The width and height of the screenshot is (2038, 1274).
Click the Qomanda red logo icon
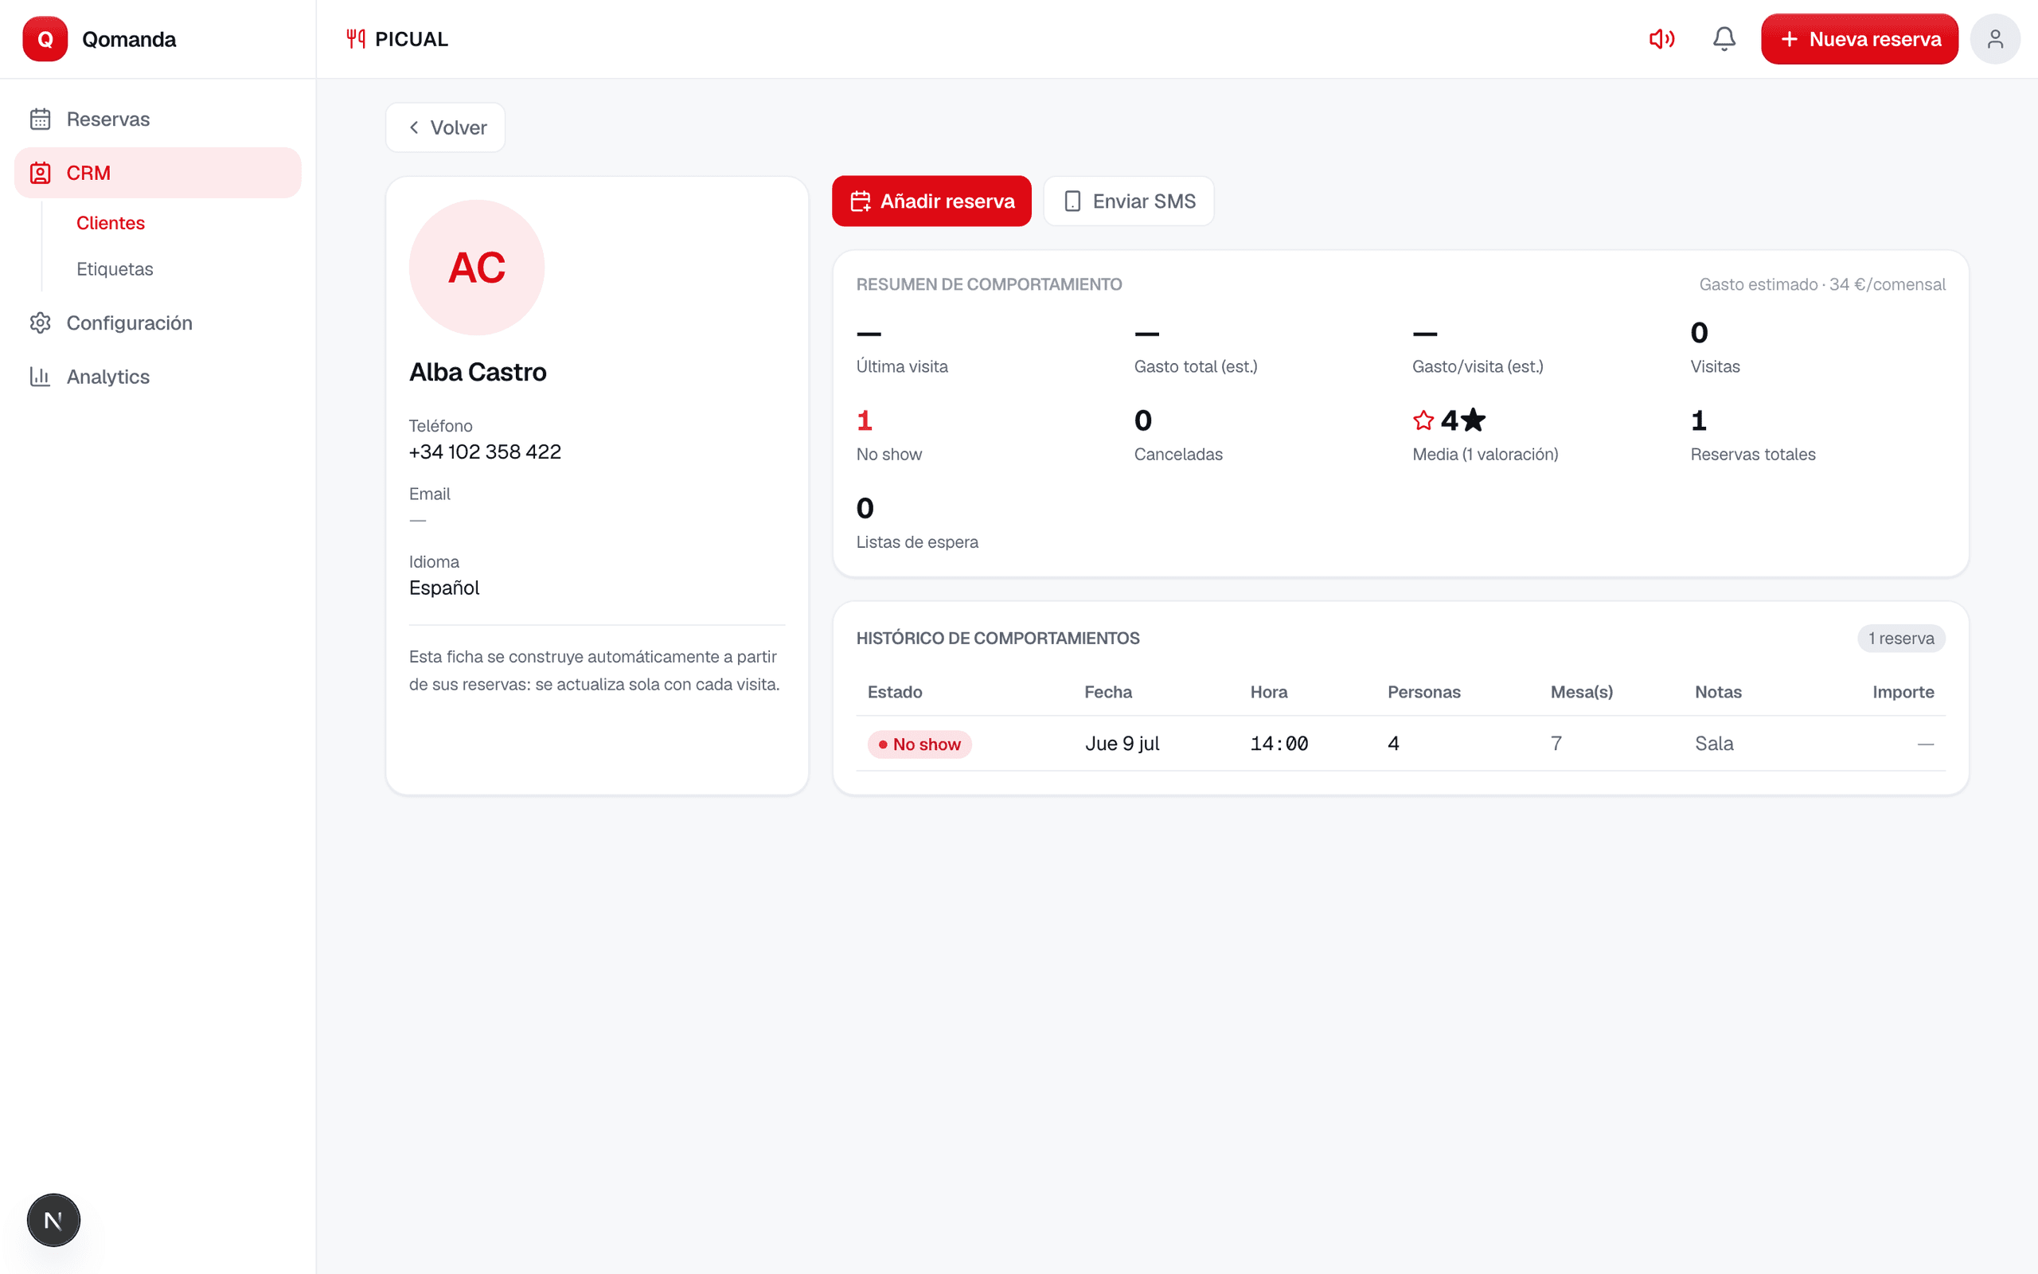(45, 39)
